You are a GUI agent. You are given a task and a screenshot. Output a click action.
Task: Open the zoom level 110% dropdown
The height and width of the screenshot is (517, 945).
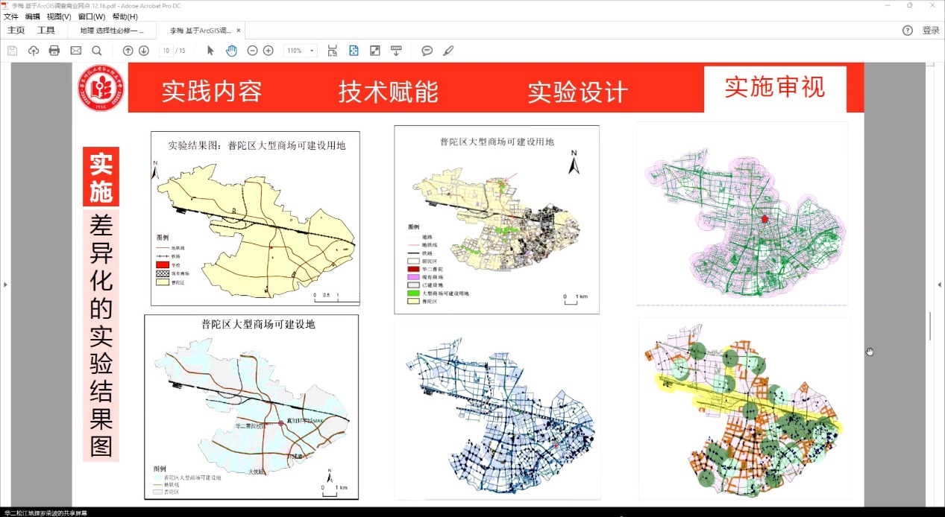[x=300, y=51]
